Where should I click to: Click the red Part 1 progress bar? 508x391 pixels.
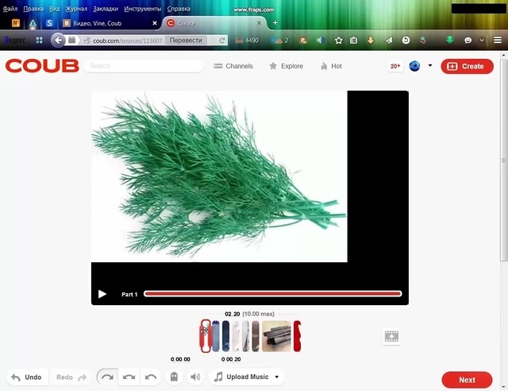[272, 294]
